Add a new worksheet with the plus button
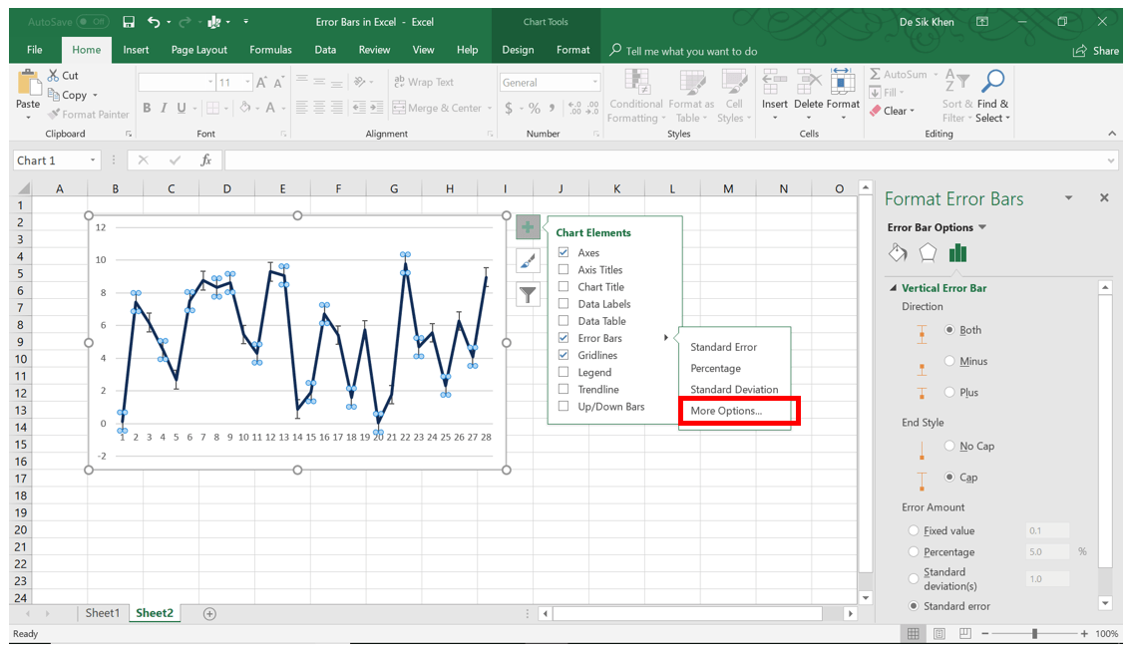 (x=208, y=613)
